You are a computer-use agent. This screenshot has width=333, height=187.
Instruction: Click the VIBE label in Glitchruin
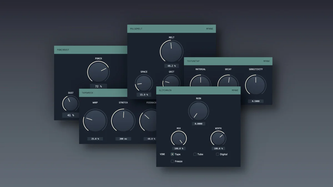click(x=162, y=154)
